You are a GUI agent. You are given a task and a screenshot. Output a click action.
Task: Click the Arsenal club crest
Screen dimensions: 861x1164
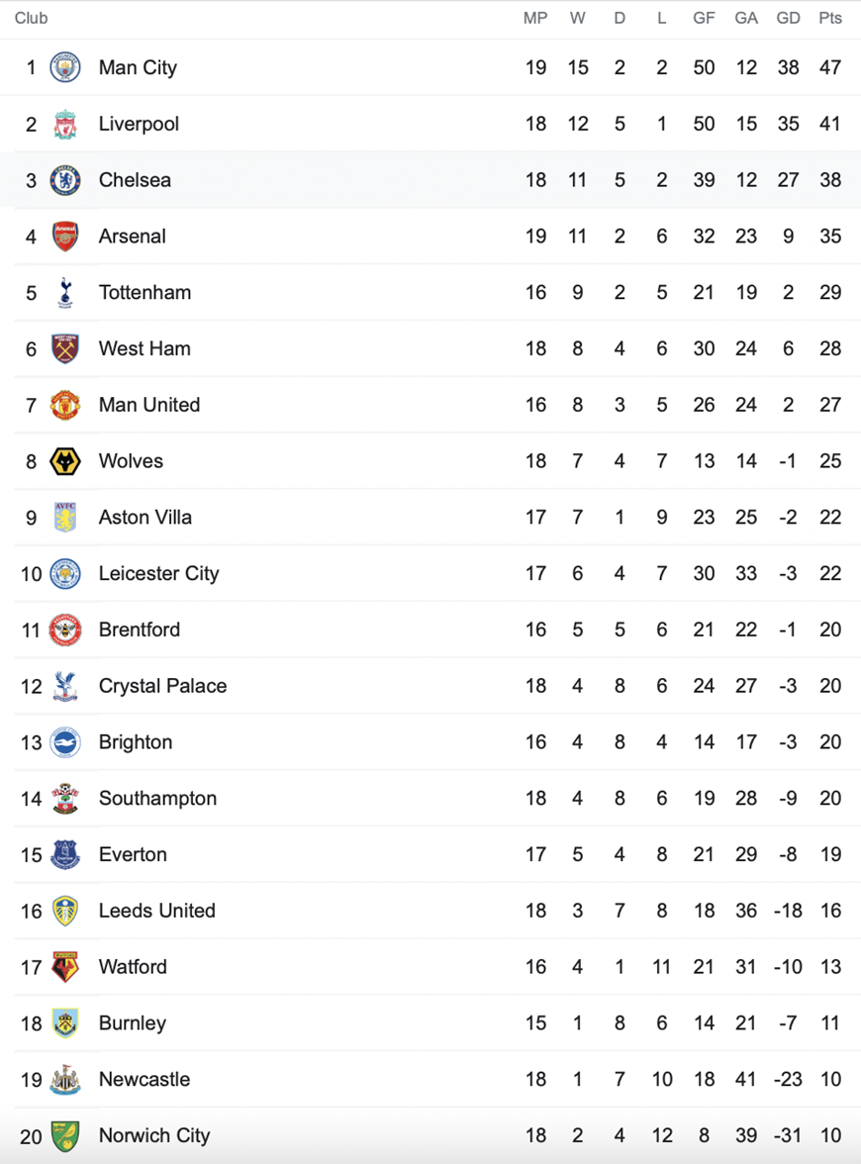pyautogui.click(x=65, y=236)
